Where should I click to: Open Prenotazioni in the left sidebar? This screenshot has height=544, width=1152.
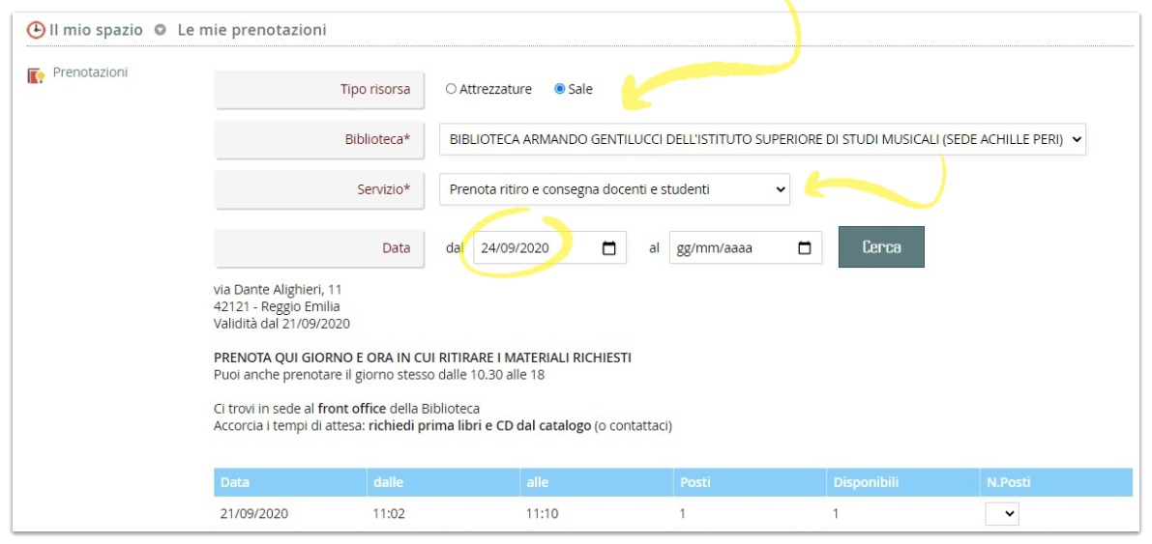90,72
